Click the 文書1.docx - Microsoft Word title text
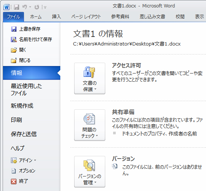This screenshot has height=191, width=206. (x=144, y=6)
